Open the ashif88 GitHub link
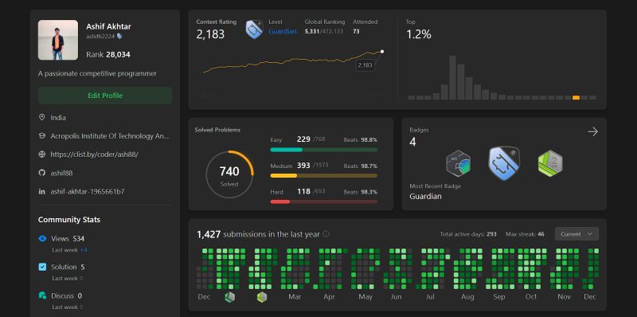The width and height of the screenshot is (637, 317). (x=61, y=173)
